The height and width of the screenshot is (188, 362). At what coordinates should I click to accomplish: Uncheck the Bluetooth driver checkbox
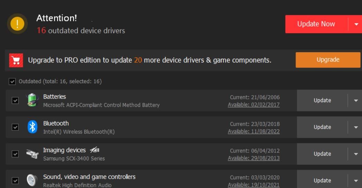coord(15,127)
